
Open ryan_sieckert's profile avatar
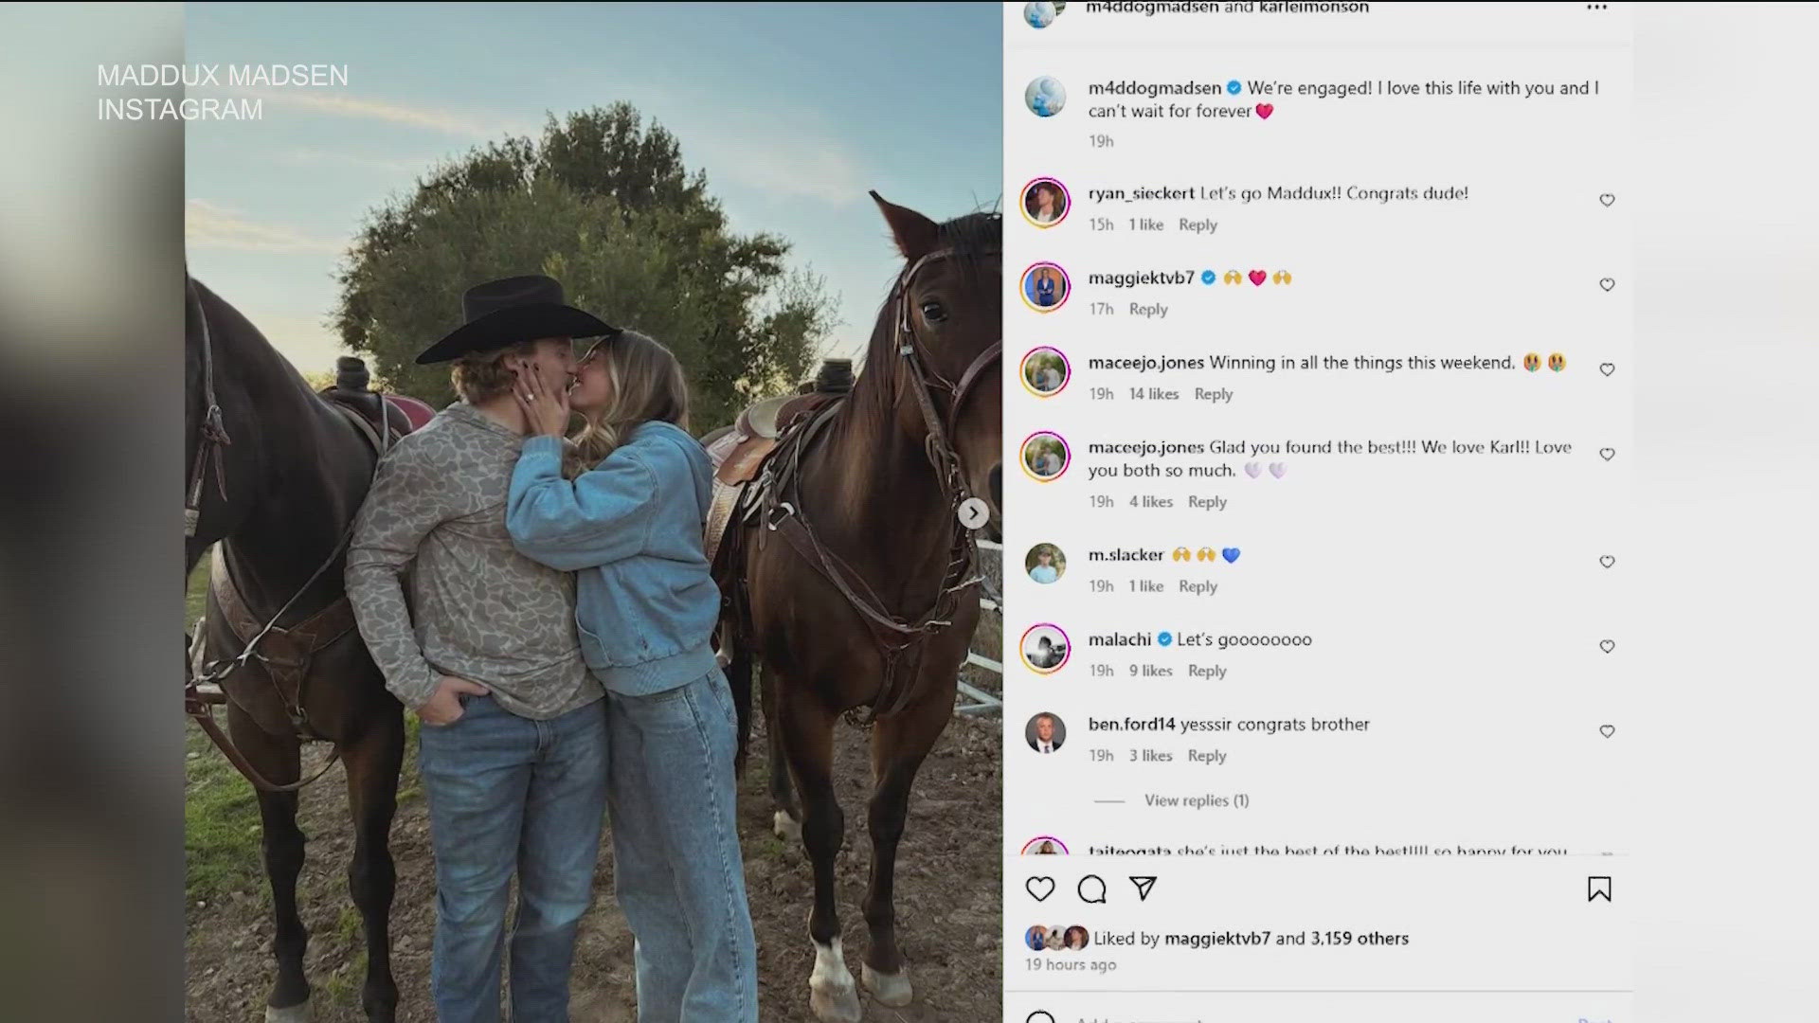[1045, 202]
